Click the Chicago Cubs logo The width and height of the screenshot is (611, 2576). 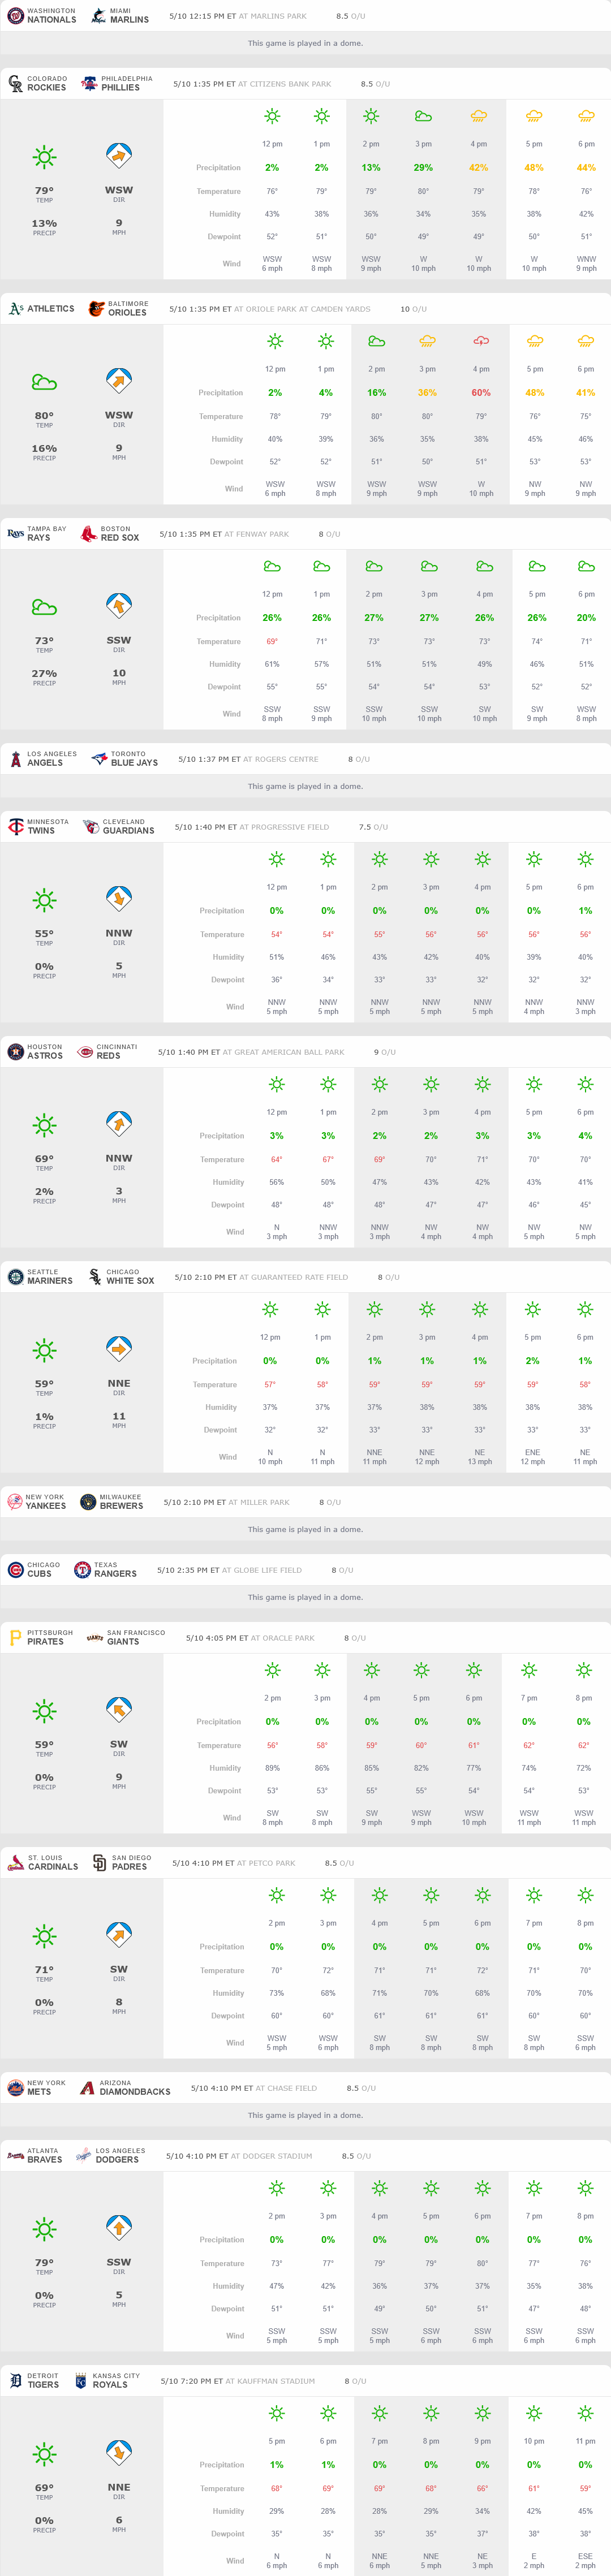(15, 1570)
